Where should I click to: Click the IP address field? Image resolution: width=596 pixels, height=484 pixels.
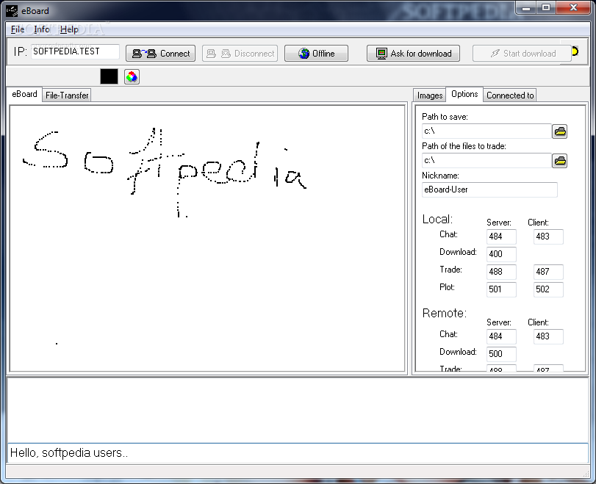click(75, 51)
